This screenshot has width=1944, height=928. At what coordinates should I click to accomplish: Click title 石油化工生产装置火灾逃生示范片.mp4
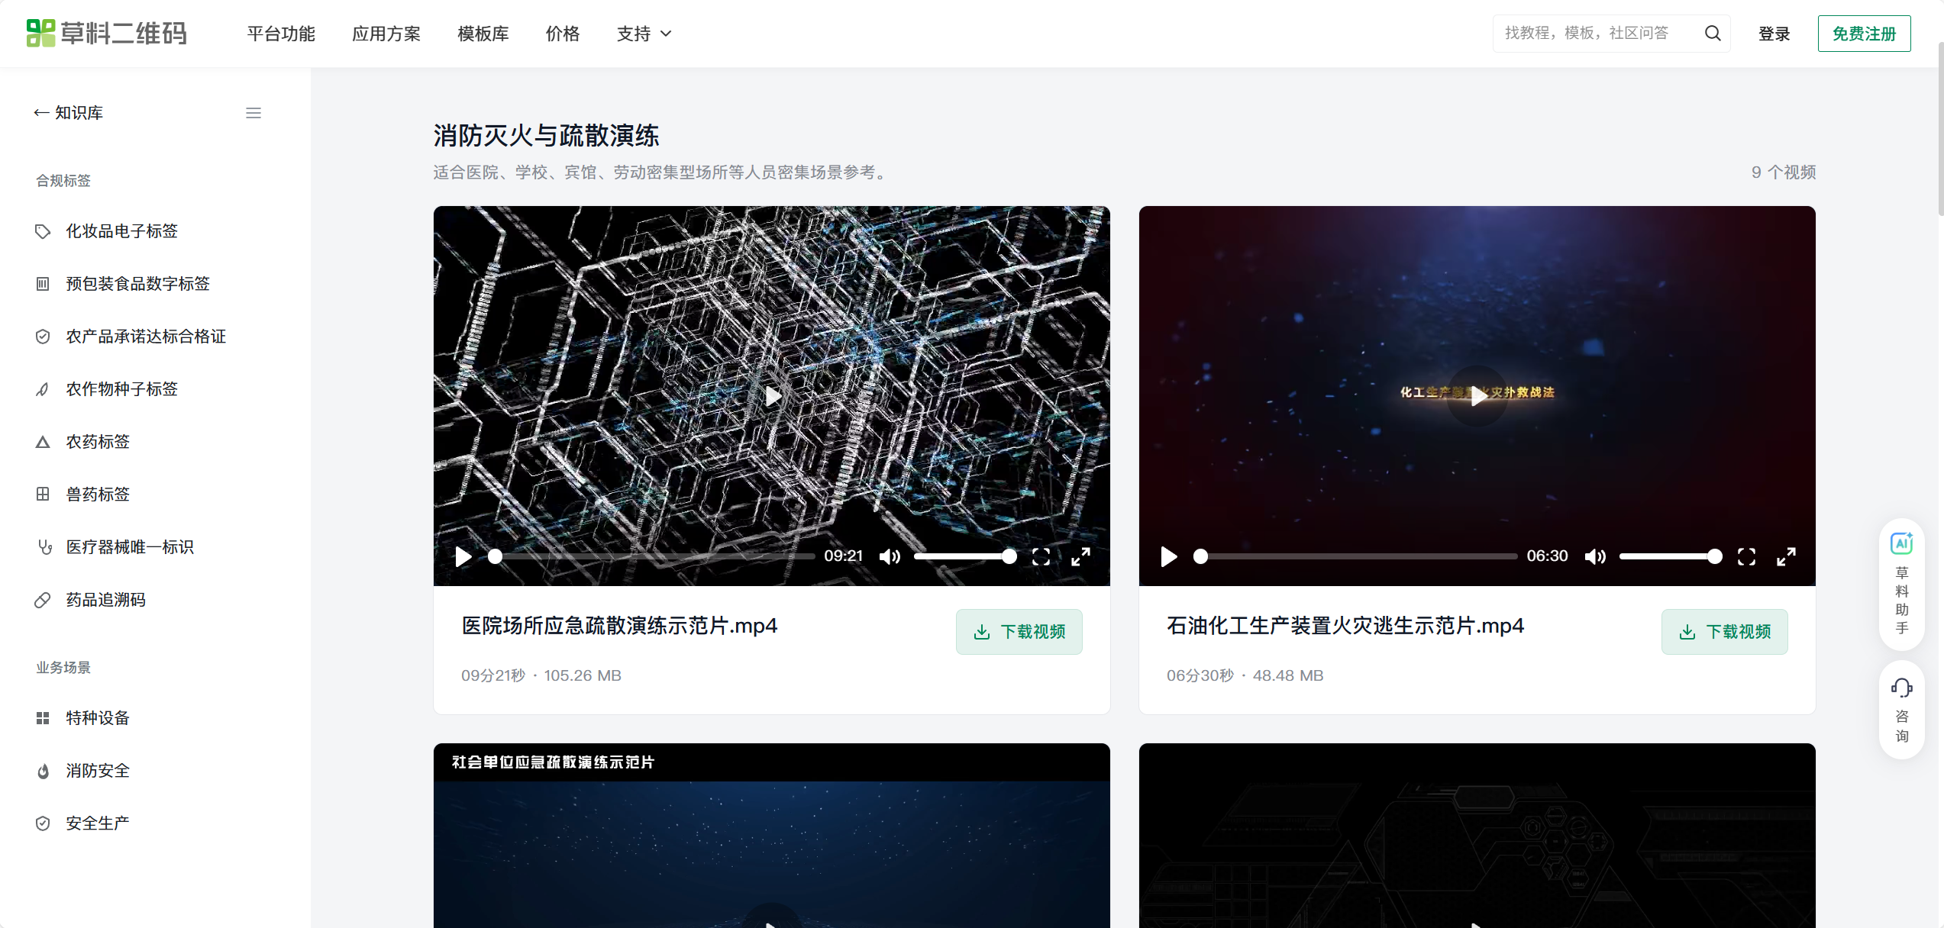(x=1345, y=626)
